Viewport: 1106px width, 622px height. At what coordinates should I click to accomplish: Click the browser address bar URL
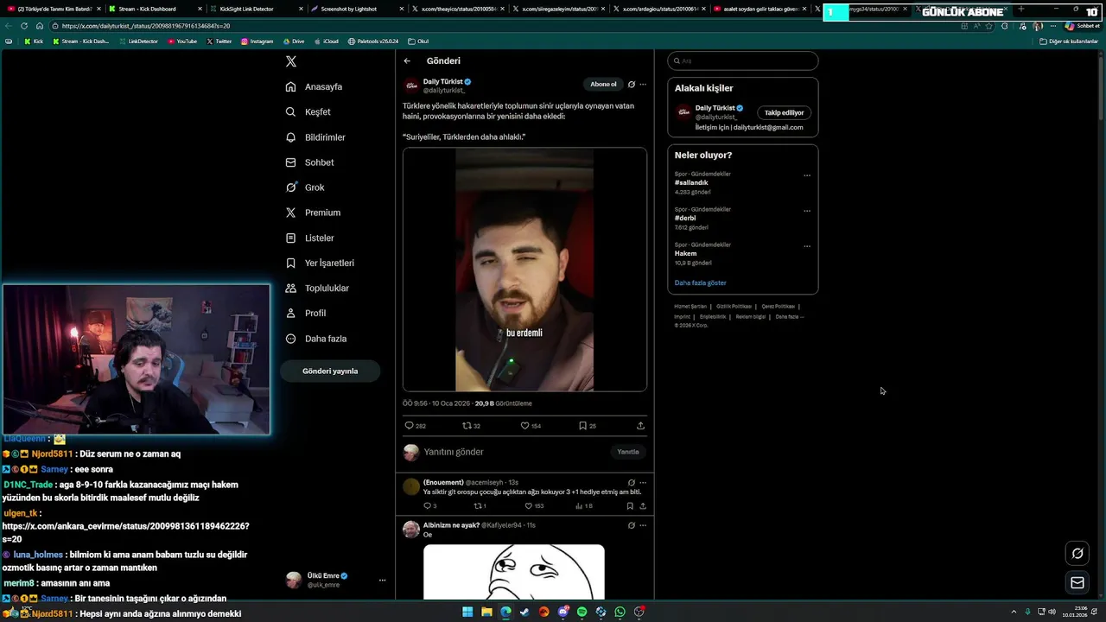[x=145, y=26]
